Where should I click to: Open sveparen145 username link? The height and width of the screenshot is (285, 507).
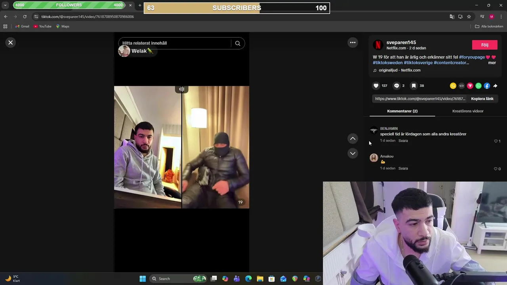click(401, 42)
